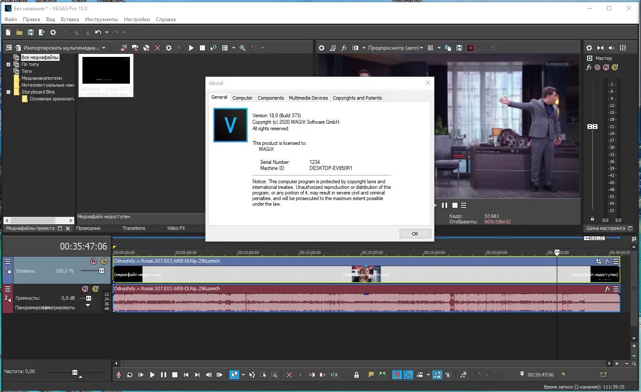This screenshot has width=641, height=392.
Task: Open the Импортировать мультимедиа dropdown arrow
Action: pos(104,47)
